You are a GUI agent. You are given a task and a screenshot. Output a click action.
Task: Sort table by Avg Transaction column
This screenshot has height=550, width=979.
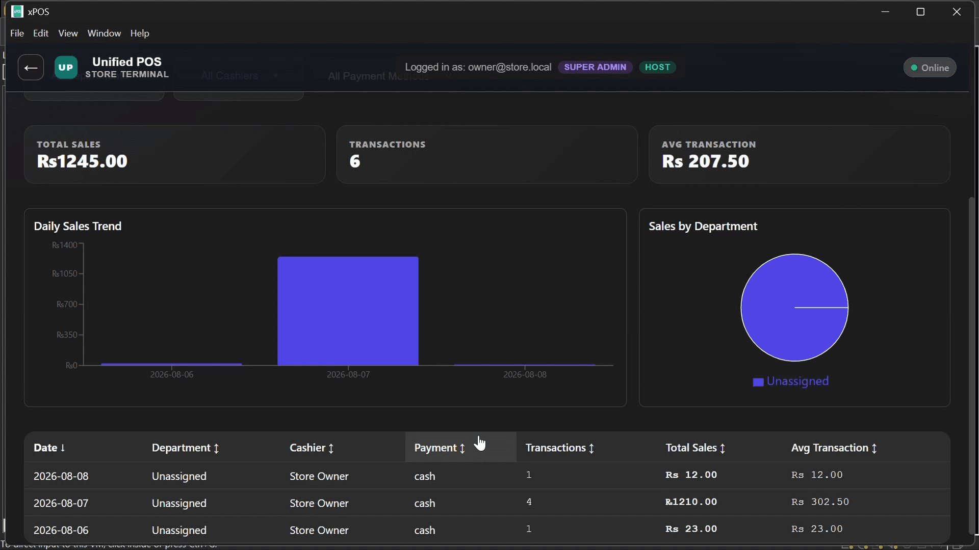(834, 448)
